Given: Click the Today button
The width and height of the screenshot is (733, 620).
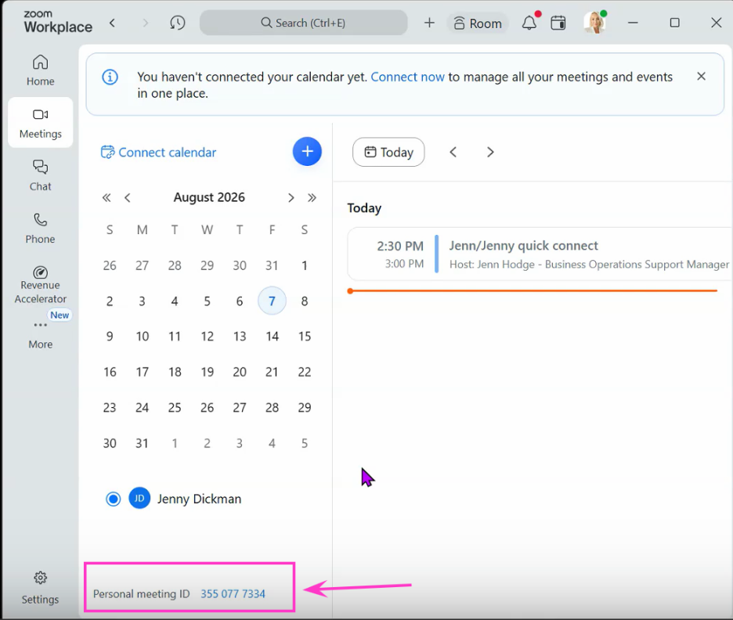Looking at the screenshot, I should (x=388, y=152).
